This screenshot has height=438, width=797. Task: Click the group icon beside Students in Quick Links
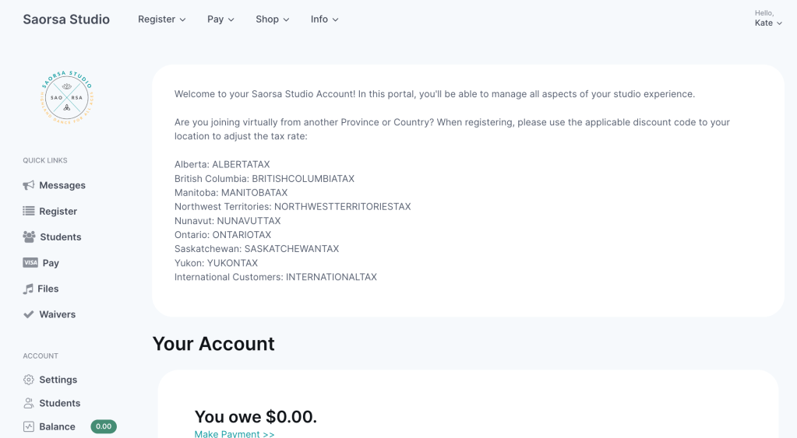pos(29,237)
